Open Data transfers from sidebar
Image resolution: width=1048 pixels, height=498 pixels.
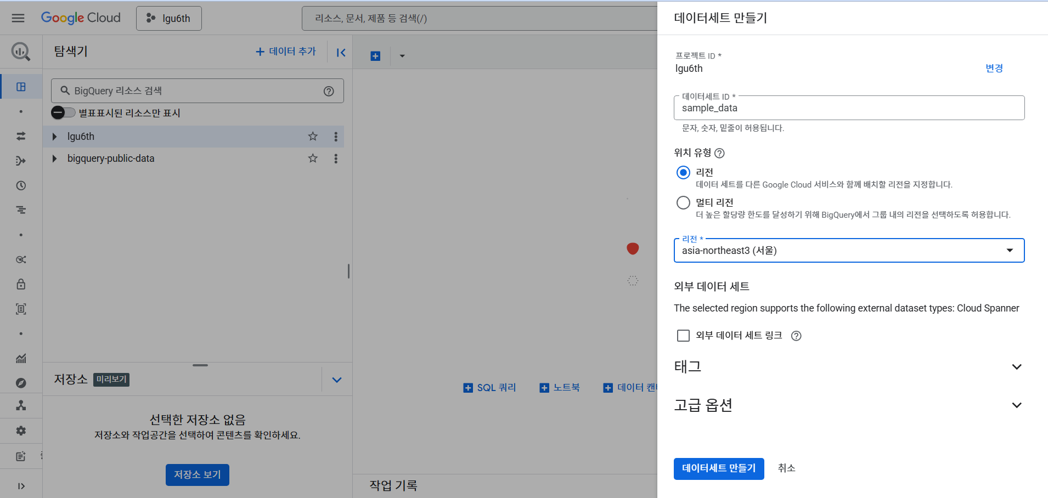[21, 136]
